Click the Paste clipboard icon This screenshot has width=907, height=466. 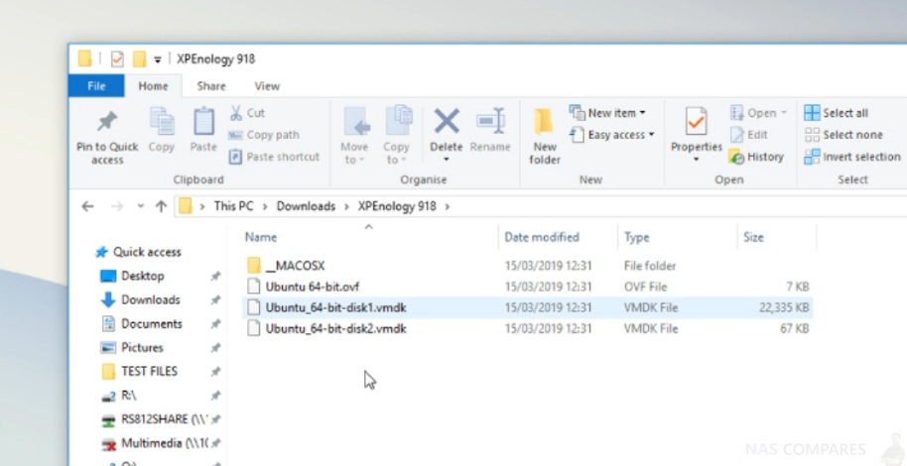203,121
